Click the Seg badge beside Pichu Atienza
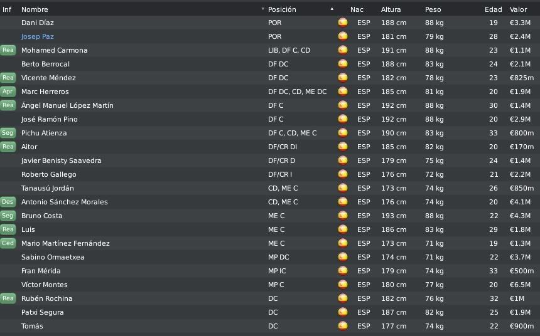This screenshot has width=540, height=336. (8, 133)
